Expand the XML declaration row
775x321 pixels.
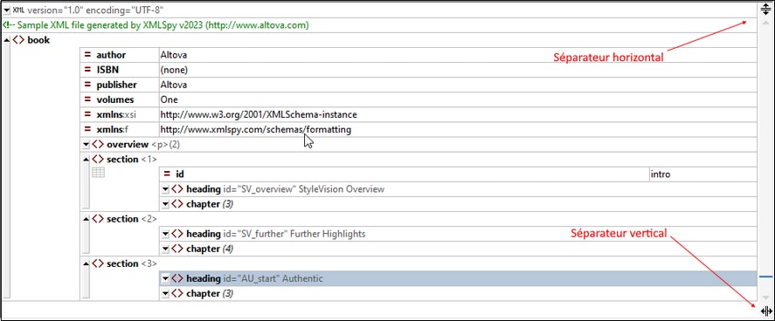click(7, 10)
